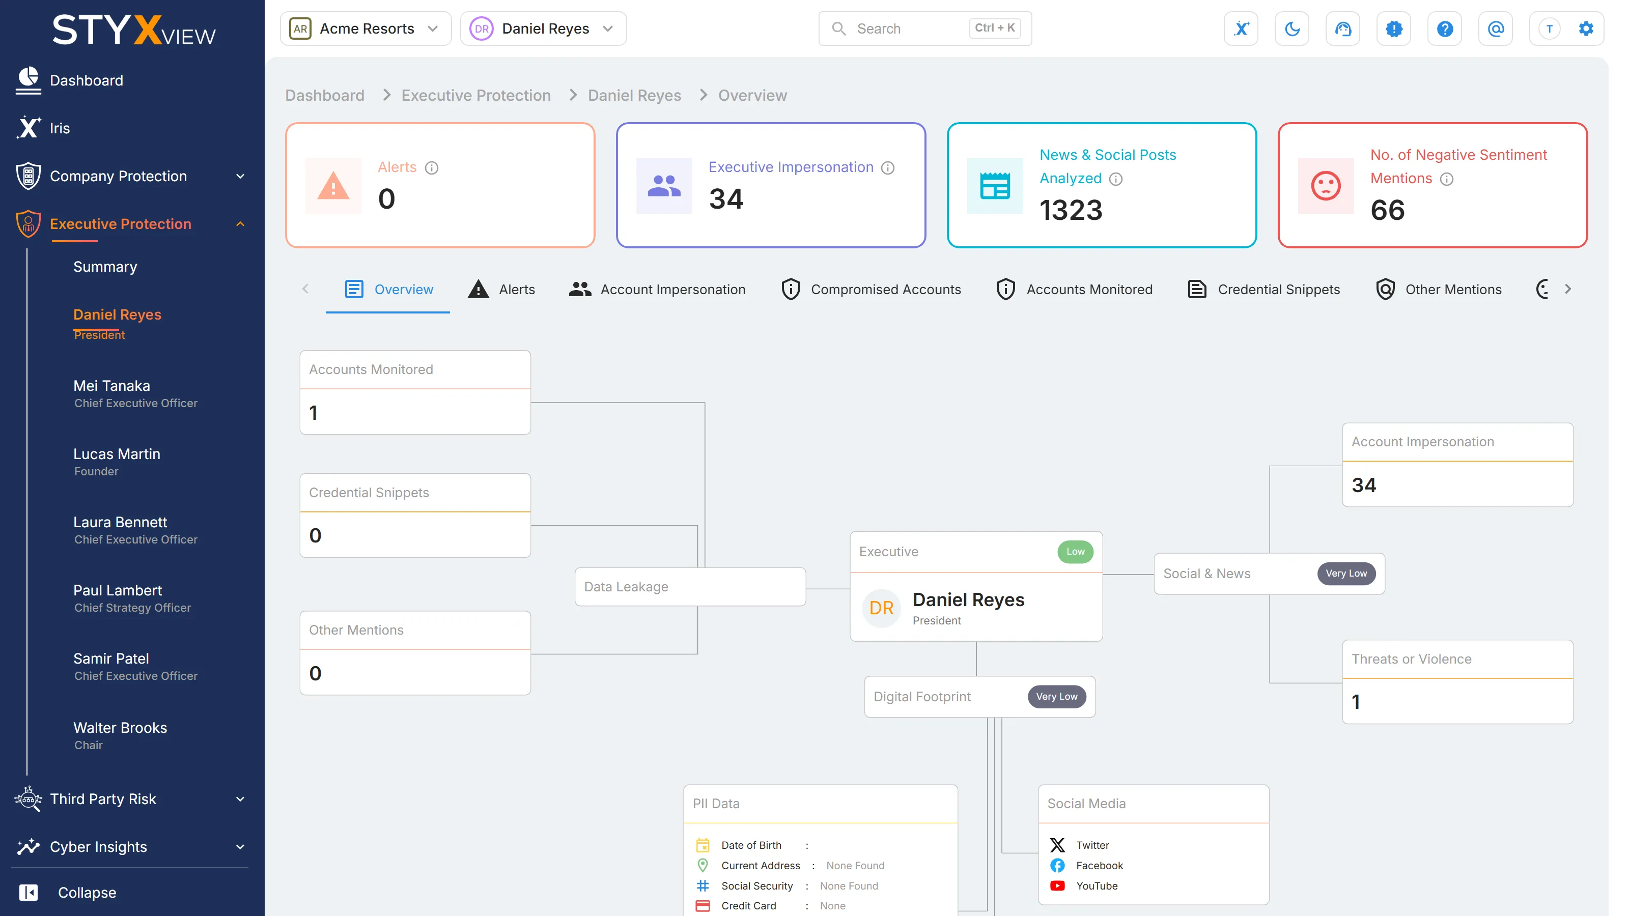The image size is (1629, 916).
Task: Click the Twitter entry in Social Media
Action: pos(1079,845)
